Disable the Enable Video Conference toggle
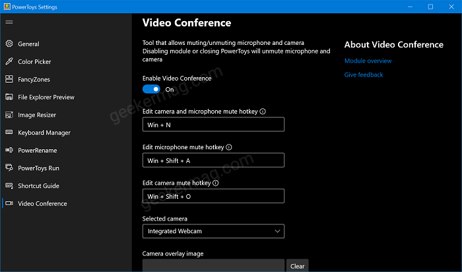The height and width of the screenshot is (272, 462). pyautogui.click(x=151, y=89)
